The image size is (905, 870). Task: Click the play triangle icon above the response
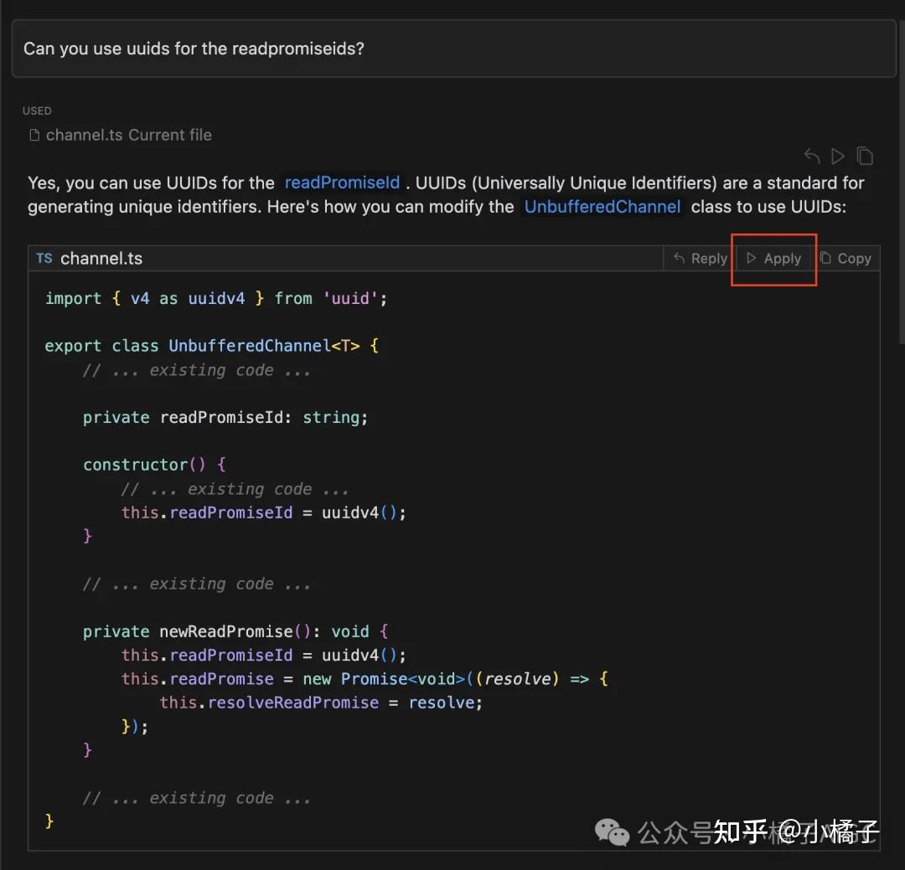pos(837,156)
